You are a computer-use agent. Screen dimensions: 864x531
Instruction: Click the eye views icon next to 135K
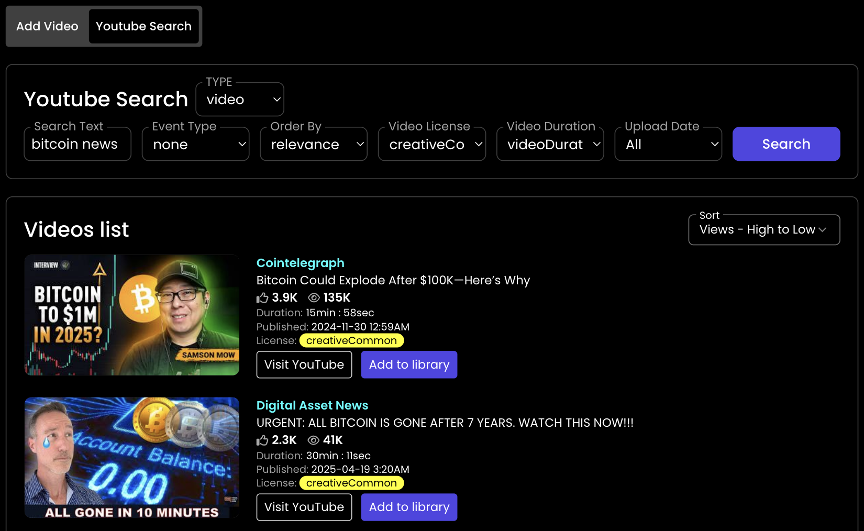coord(314,298)
